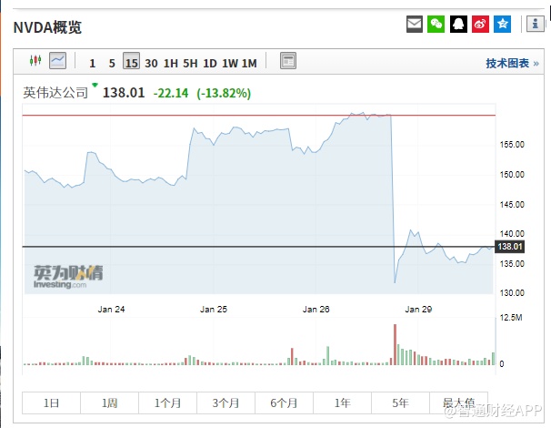The height and width of the screenshot is (428, 551).
Task: Click the tallest red volume bar
Action: (395, 344)
